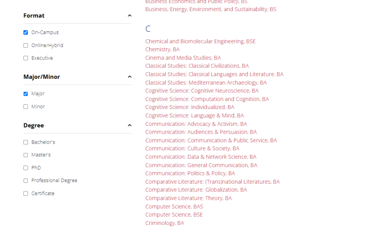Visit the Computer Science, BSE program
The width and height of the screenshot is (372, 236).
[174, 215]
